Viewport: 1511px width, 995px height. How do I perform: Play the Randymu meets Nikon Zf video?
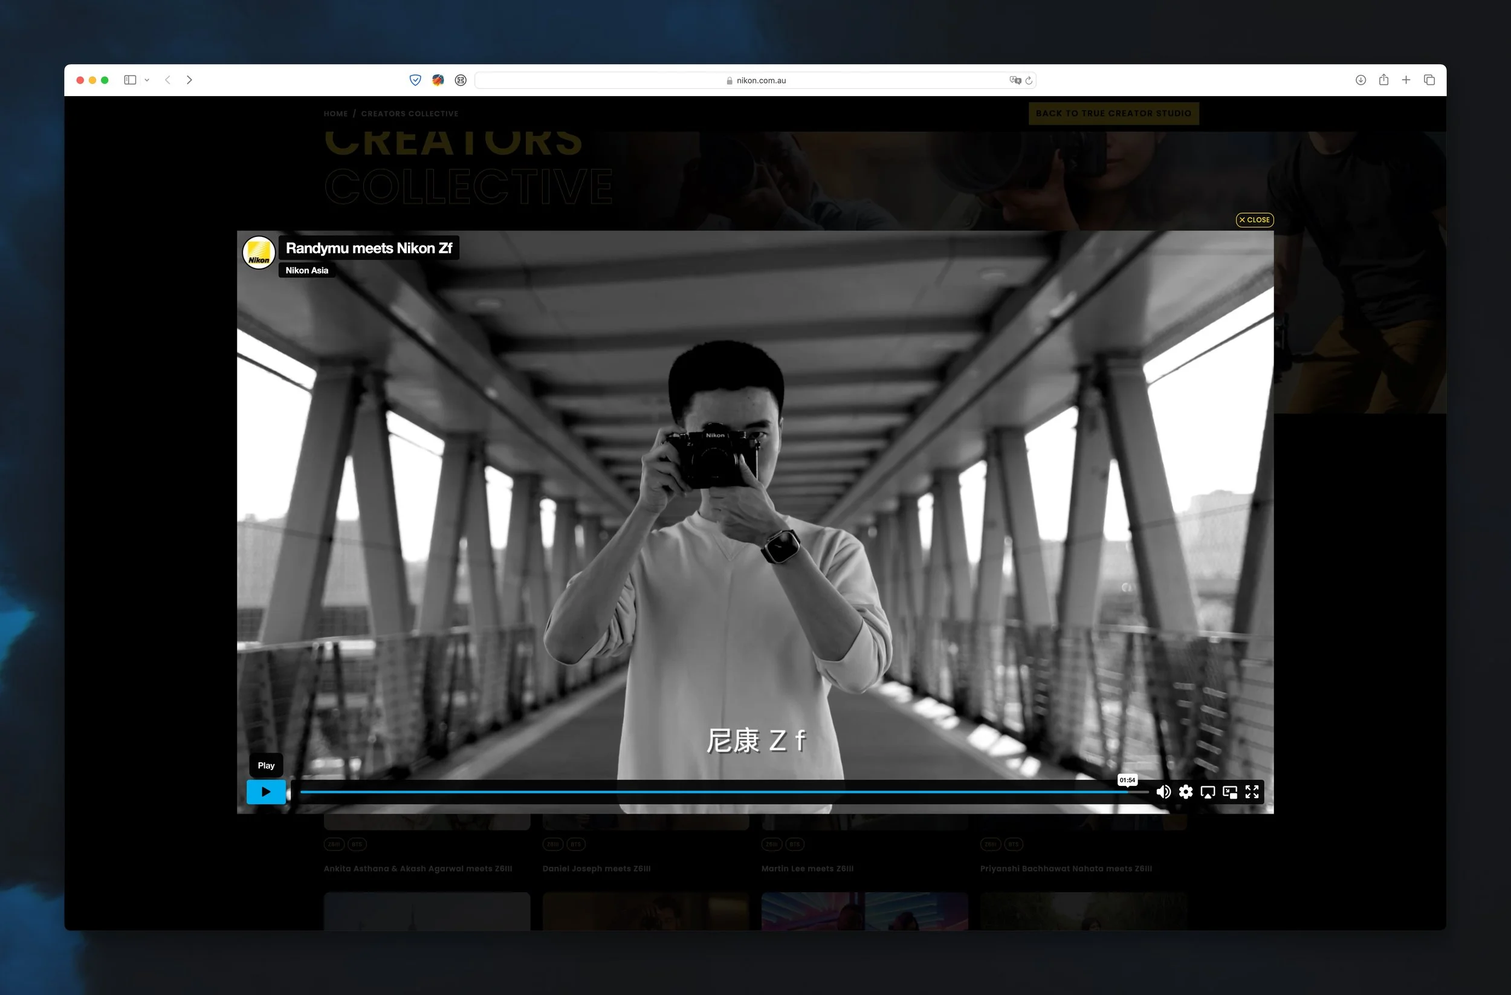pyautogui.click(x=265, y=792)
